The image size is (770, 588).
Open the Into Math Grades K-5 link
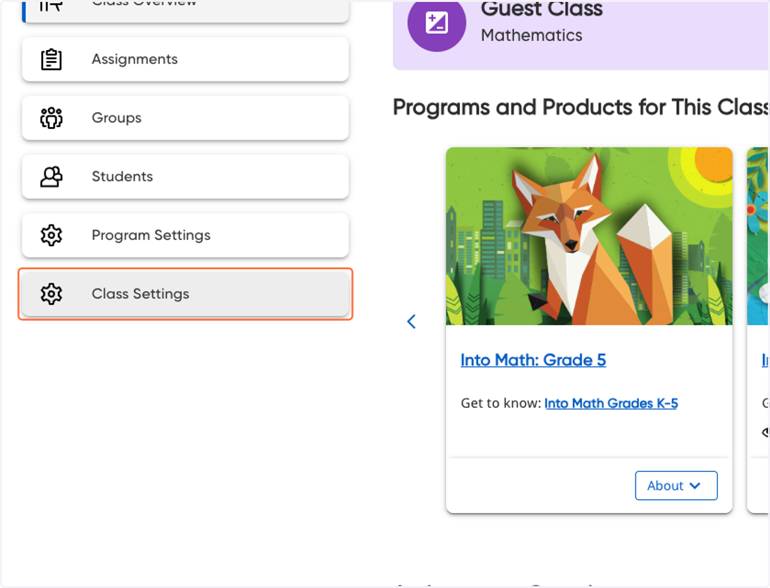point(611,403)
